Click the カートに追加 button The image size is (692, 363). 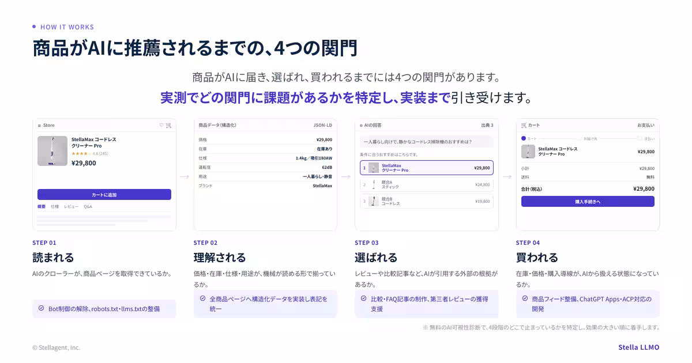pos(104,195)
